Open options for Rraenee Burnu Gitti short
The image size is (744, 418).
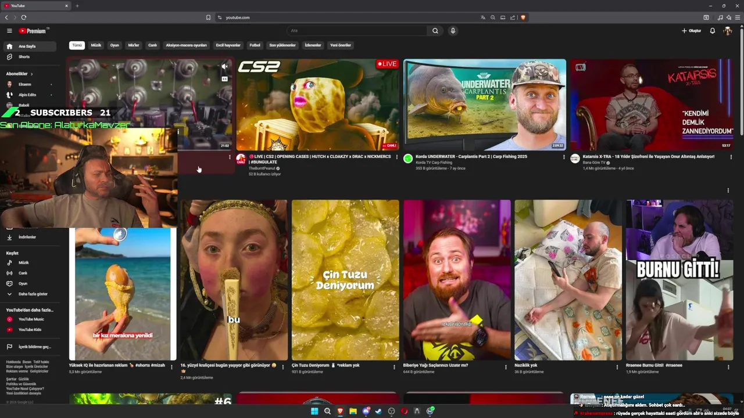point(729,366)
